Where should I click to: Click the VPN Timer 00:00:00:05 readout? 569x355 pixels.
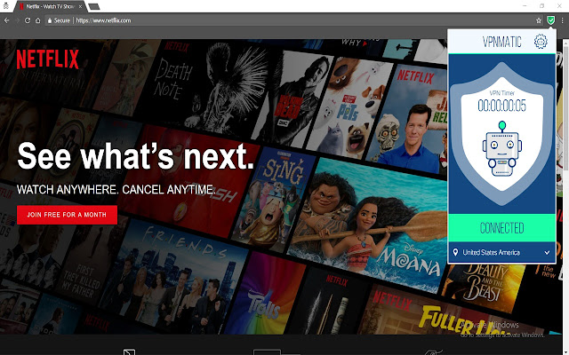[x=501, y=106]
